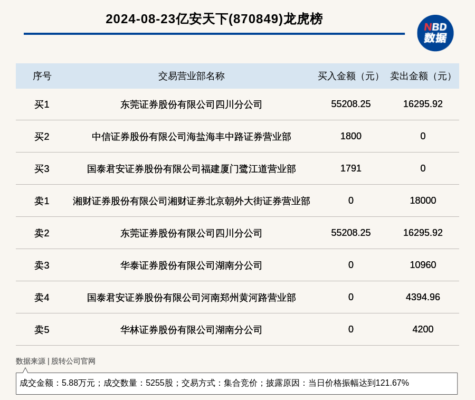Select the 买3 row label
Image resolution: width=475 pixels, height=400 pixels.
42,169
